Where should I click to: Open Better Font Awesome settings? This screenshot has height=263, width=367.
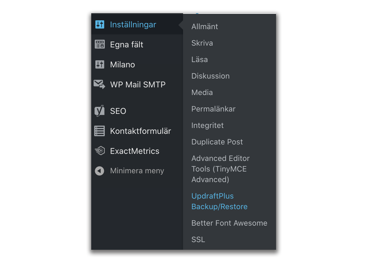229,223
